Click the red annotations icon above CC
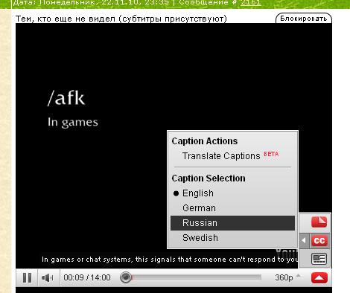 [319, 222]
